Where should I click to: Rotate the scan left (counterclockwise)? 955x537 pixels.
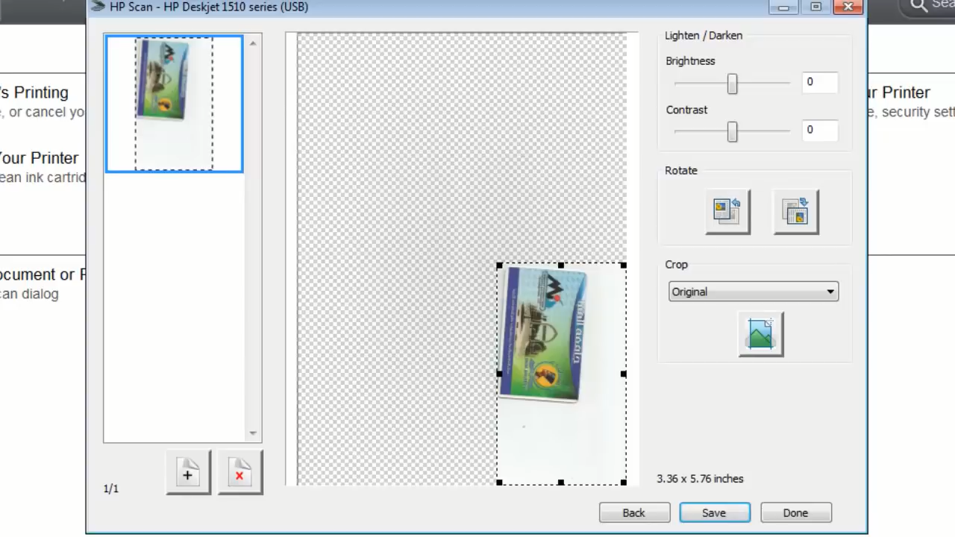point(727,211)
